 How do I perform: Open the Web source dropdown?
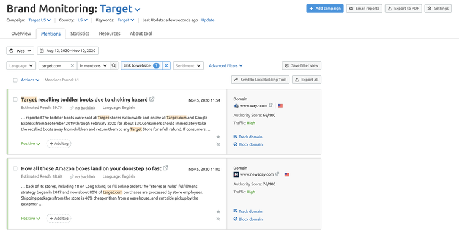(20, 51)
